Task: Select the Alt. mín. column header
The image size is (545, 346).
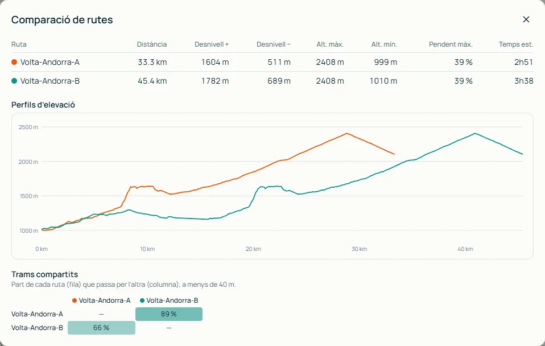Action: pos(384,44)
